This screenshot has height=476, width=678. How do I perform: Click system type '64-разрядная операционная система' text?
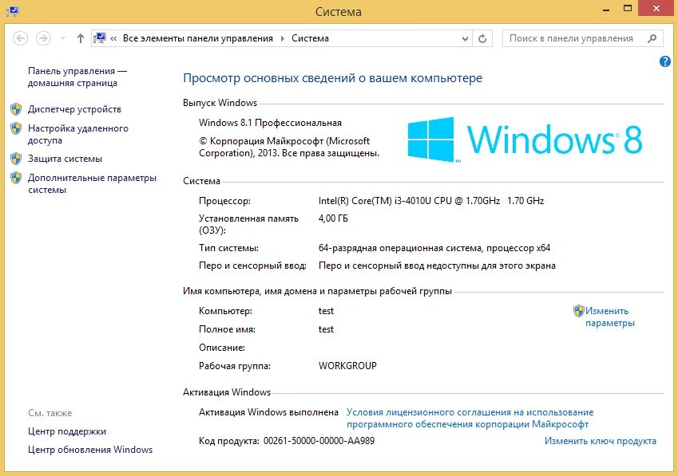(x=434, y=248)
